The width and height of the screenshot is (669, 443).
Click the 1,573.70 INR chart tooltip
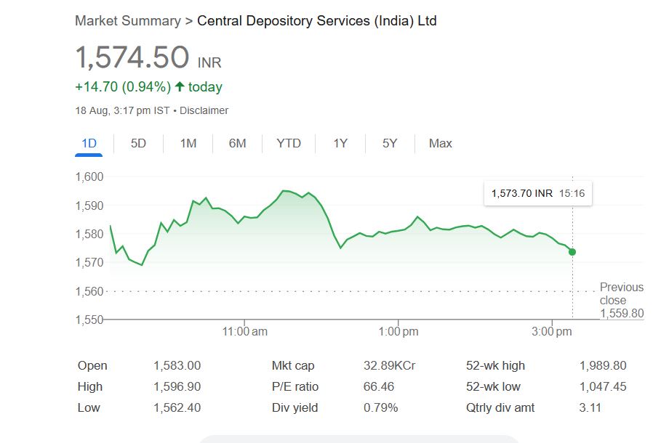point(537,193)
